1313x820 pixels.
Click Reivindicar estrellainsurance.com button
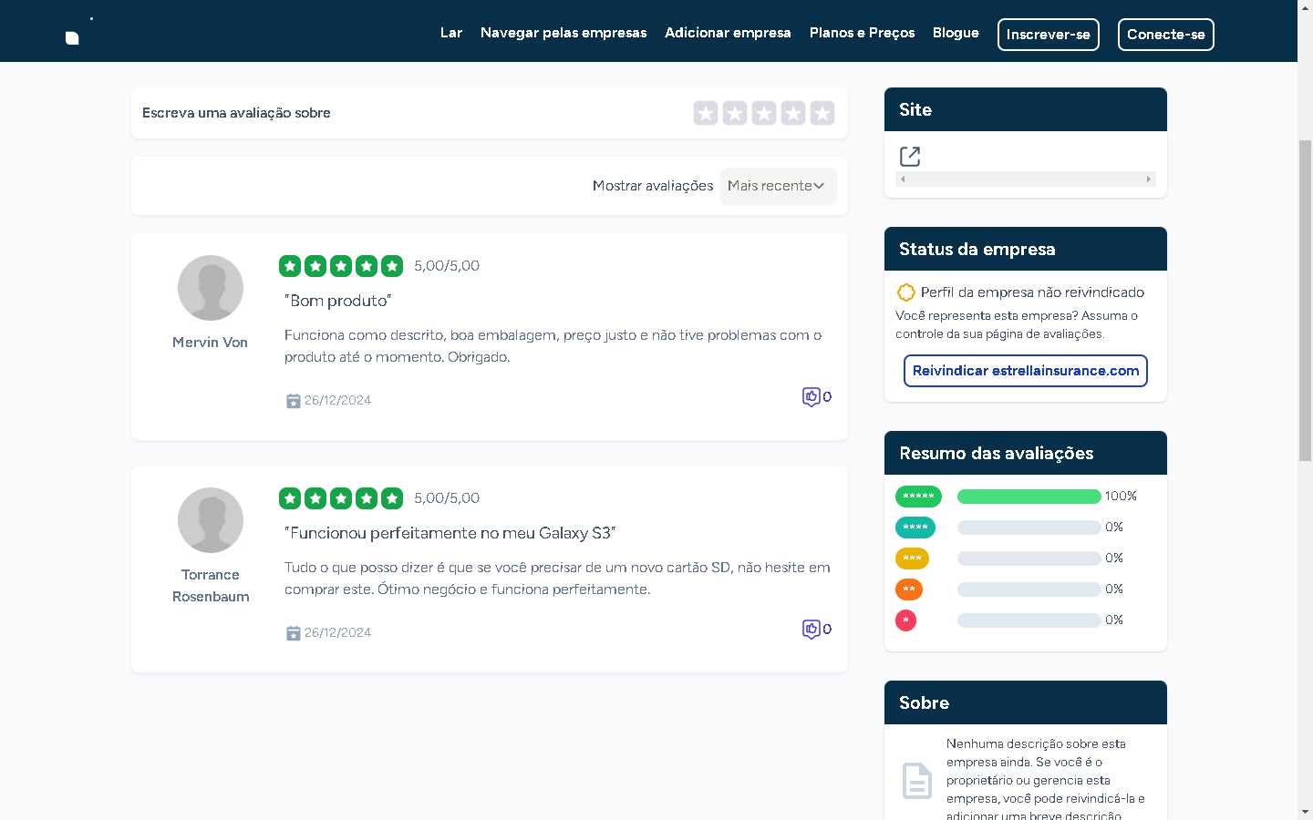coord(1025,371)
